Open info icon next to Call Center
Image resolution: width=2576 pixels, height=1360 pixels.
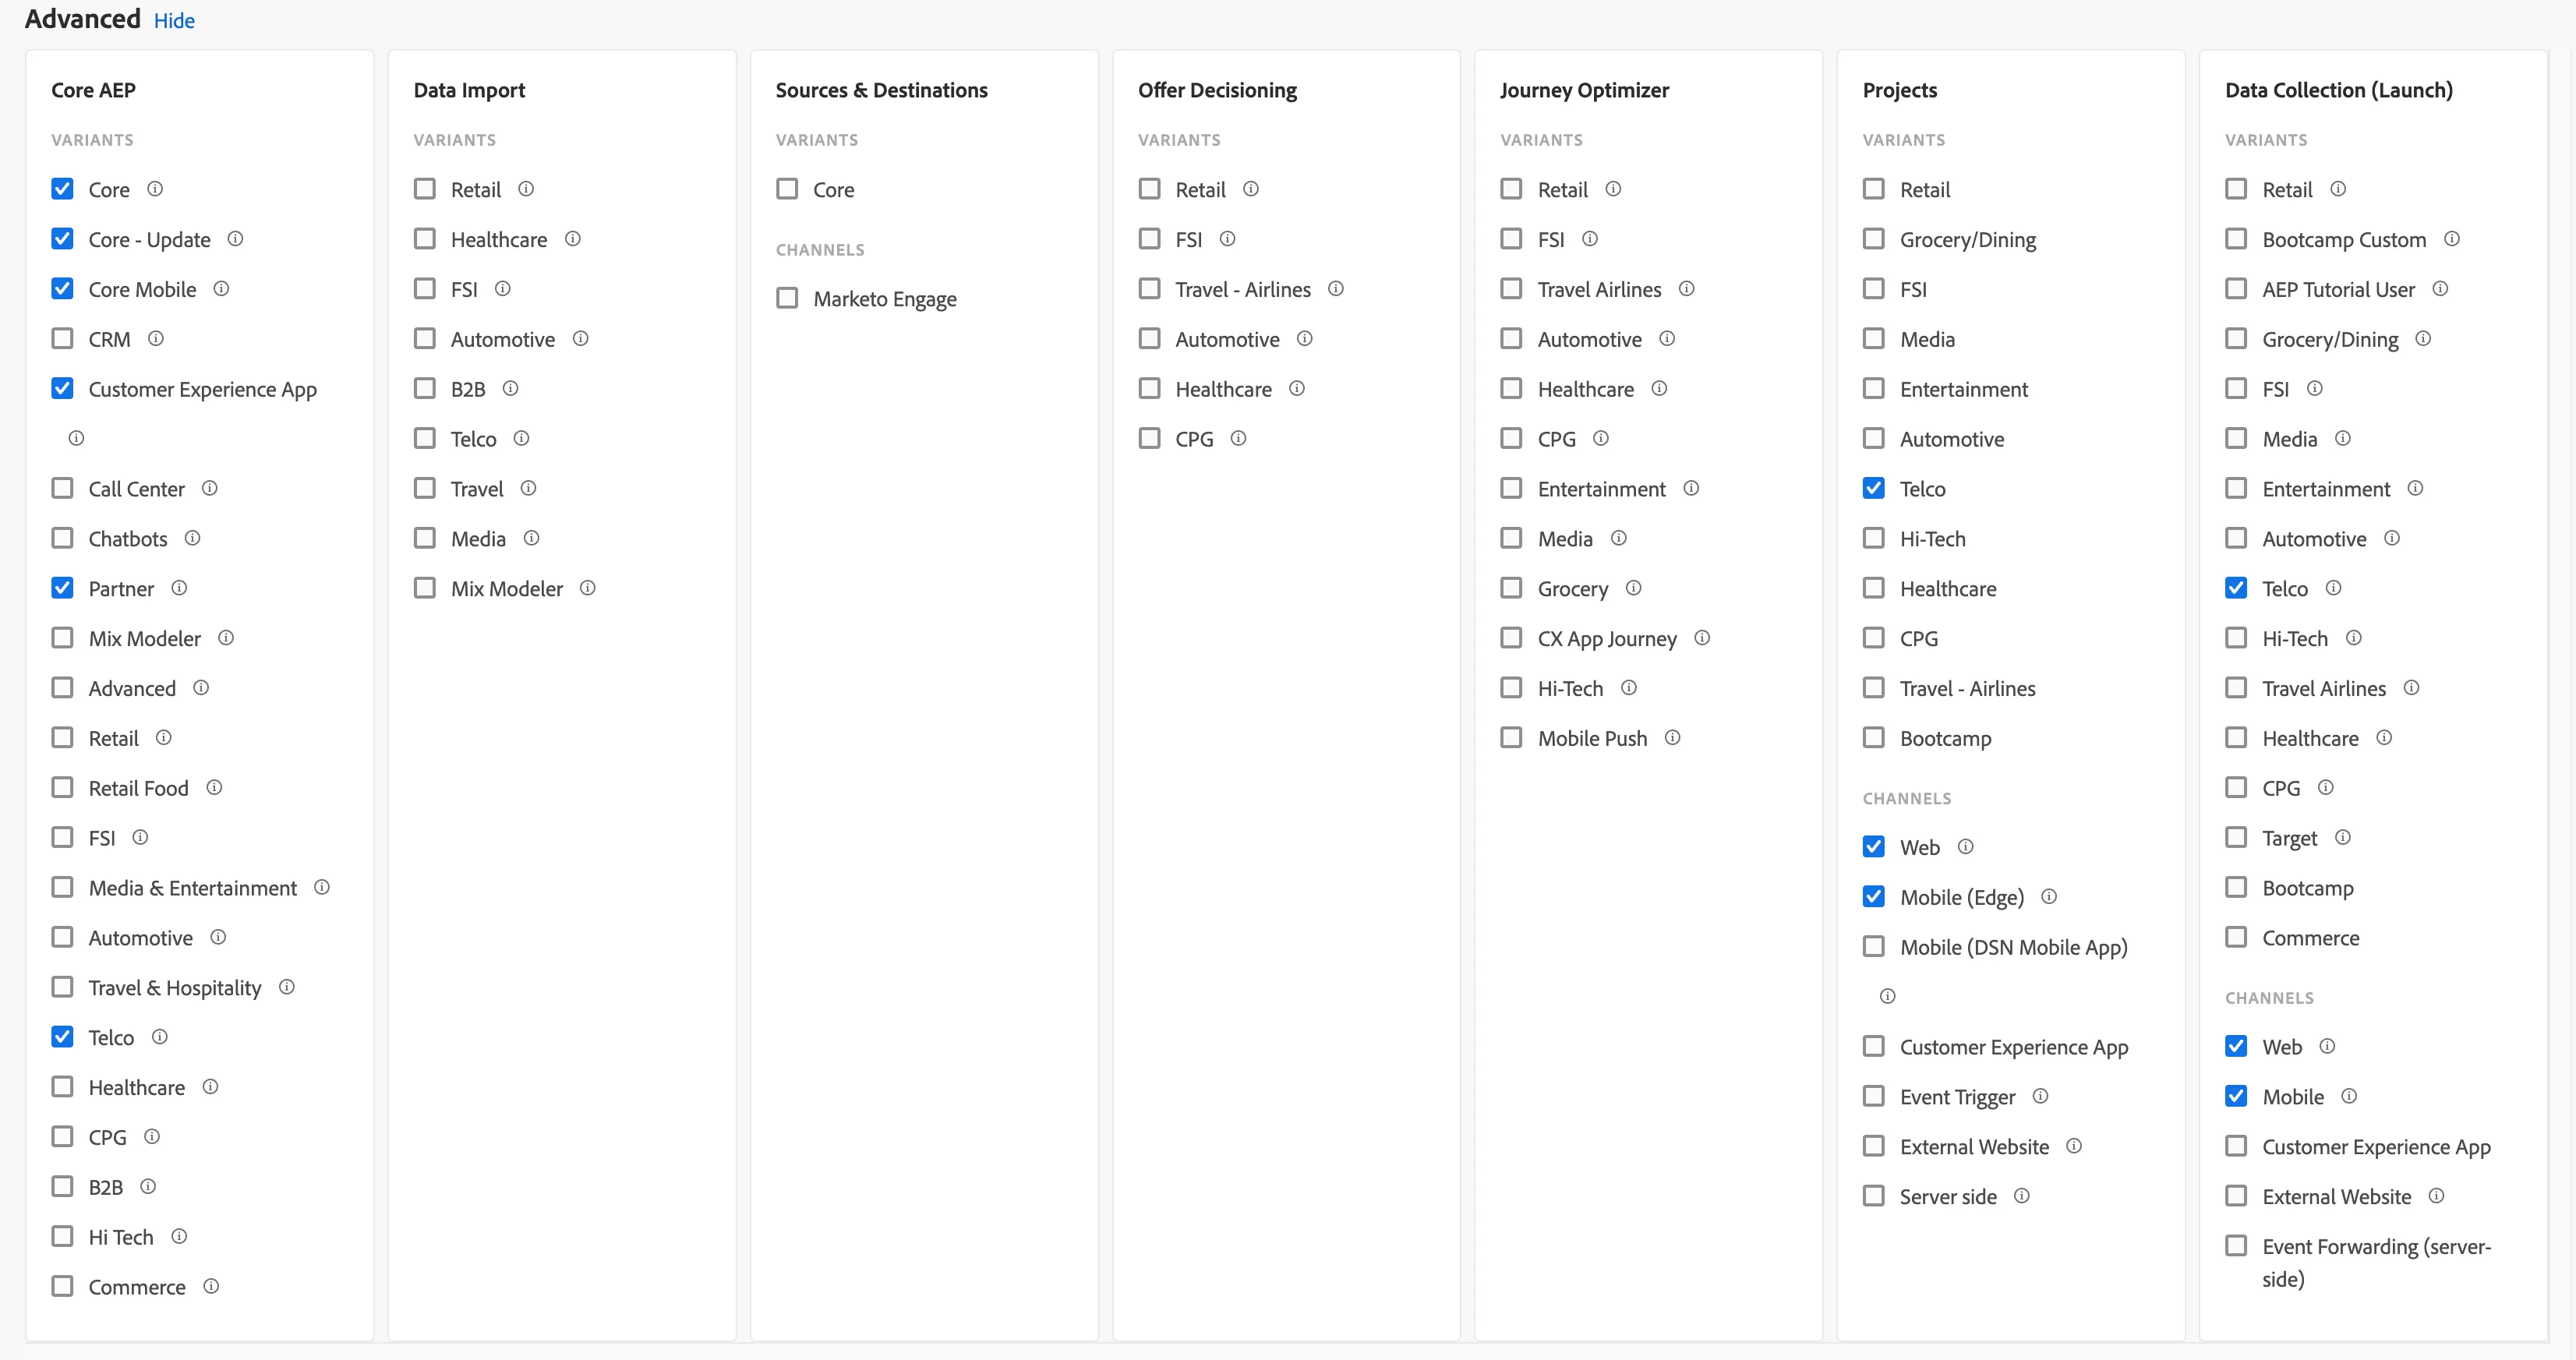(x=209, y=488)
